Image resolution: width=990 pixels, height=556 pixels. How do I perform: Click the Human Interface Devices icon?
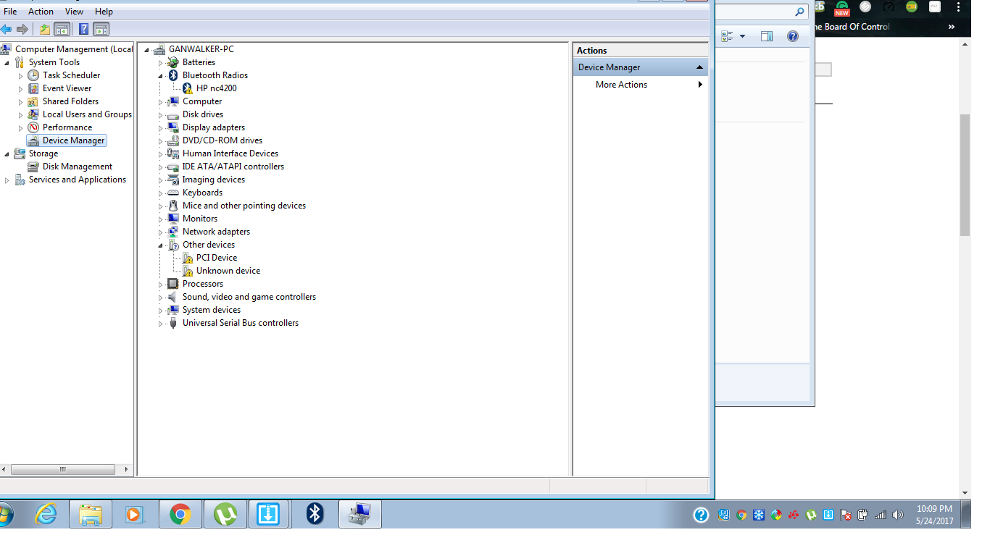173,153
